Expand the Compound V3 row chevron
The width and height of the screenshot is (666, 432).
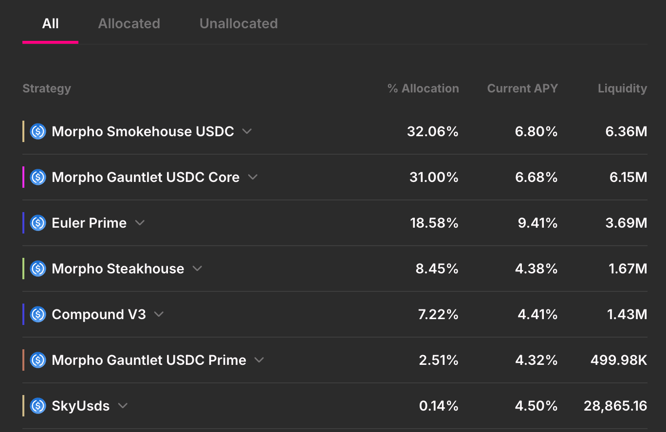(159, 314)
